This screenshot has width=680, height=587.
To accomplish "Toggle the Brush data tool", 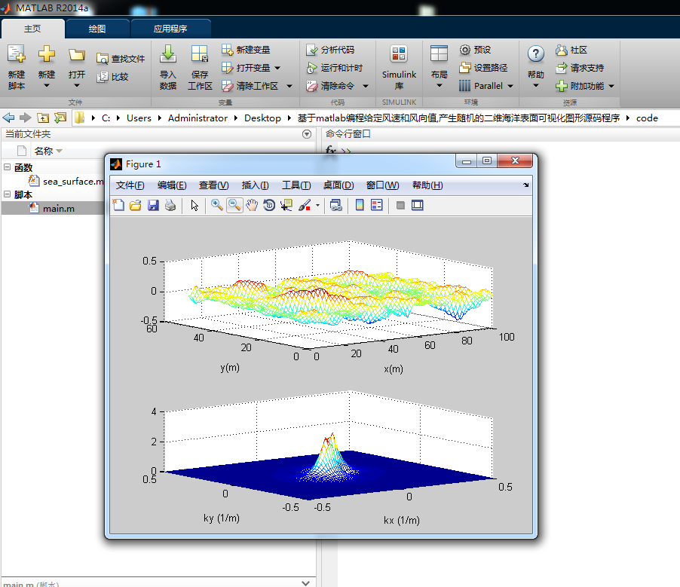I will click(x=305, y=205).
